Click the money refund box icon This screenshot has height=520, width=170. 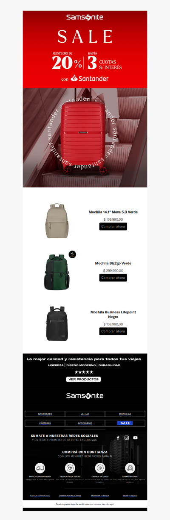click(x=70, y=468)
